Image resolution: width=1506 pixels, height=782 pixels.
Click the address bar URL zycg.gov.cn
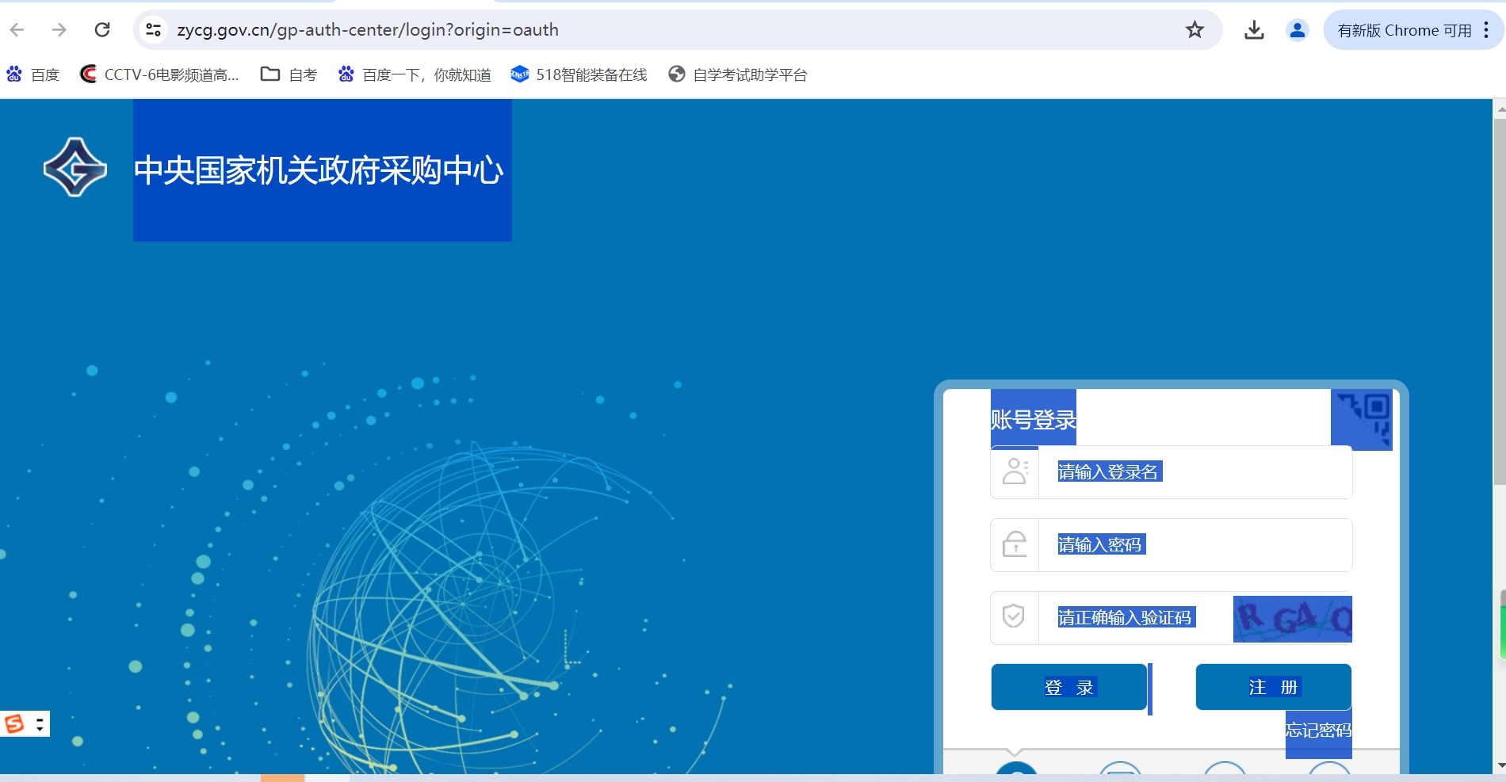(x=368, y=30)
